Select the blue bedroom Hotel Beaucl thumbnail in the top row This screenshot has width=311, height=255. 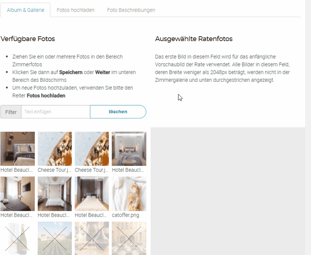tap(129, 149)
